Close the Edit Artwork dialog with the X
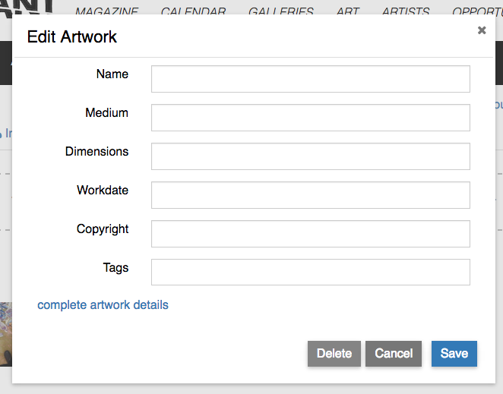Viewport: 503px width, 394px height. point(481,30)
